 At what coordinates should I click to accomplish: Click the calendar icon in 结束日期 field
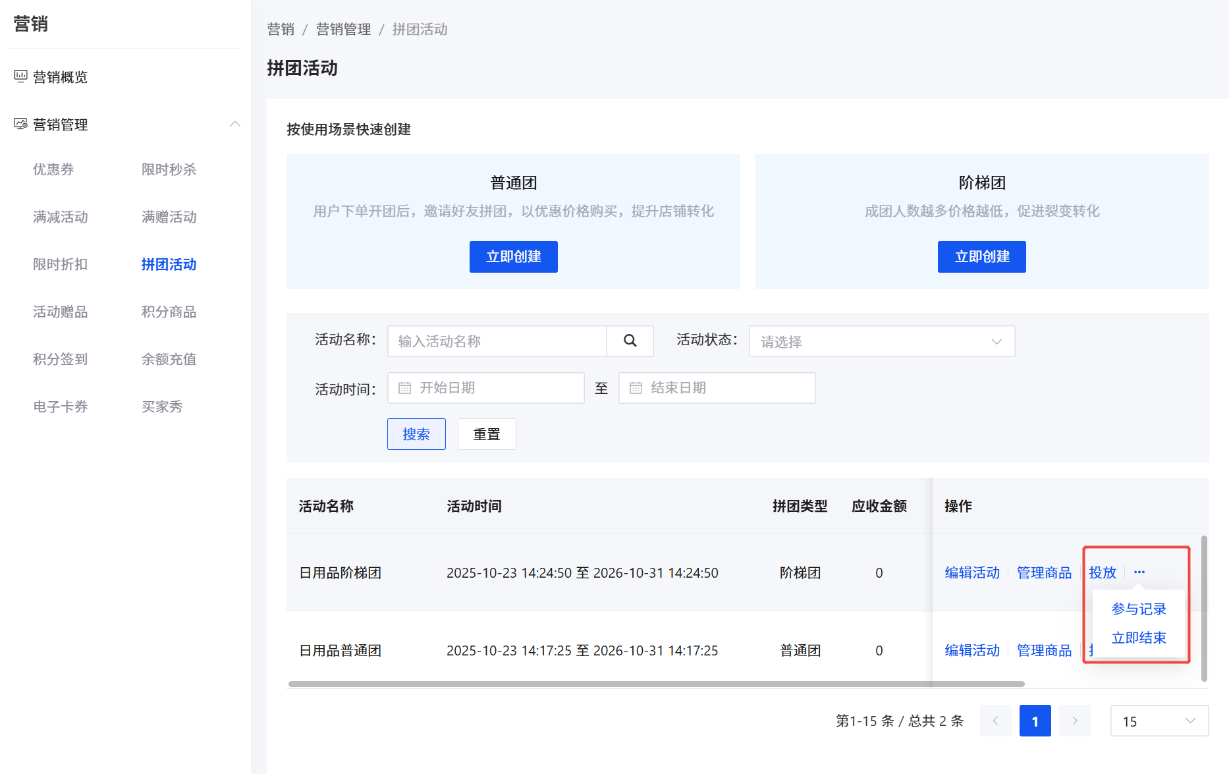(636, 388)
